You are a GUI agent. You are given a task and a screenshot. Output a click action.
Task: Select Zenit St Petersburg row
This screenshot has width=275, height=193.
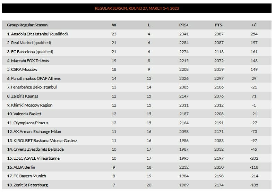(x=137, y=185)
